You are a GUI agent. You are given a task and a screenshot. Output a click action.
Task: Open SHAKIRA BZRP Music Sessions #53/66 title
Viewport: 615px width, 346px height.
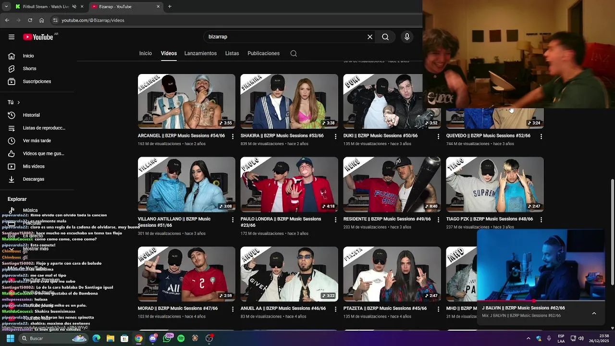click(282, 136)
